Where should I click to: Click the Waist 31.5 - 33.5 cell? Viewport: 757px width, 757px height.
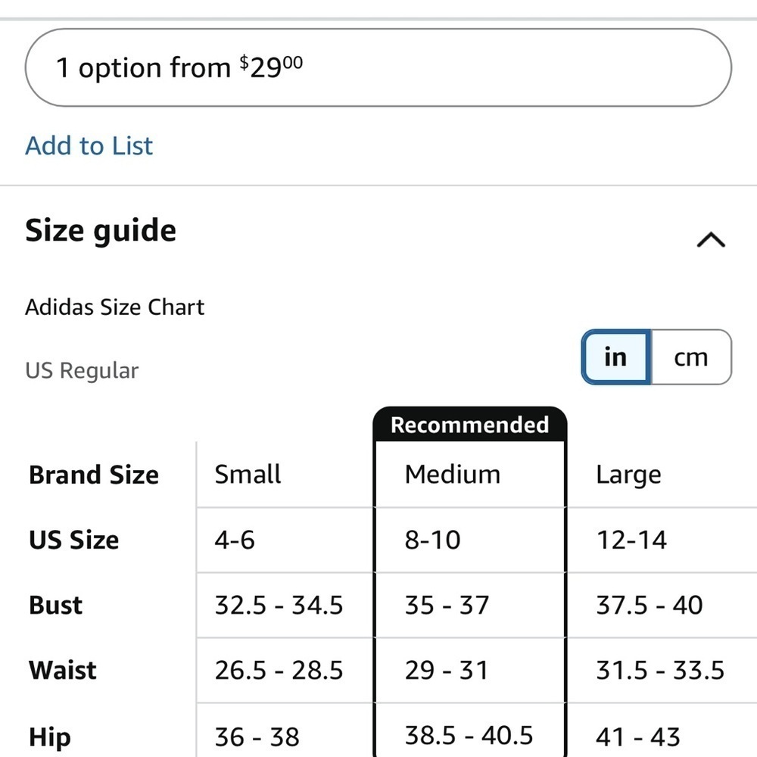click(662, 670)
